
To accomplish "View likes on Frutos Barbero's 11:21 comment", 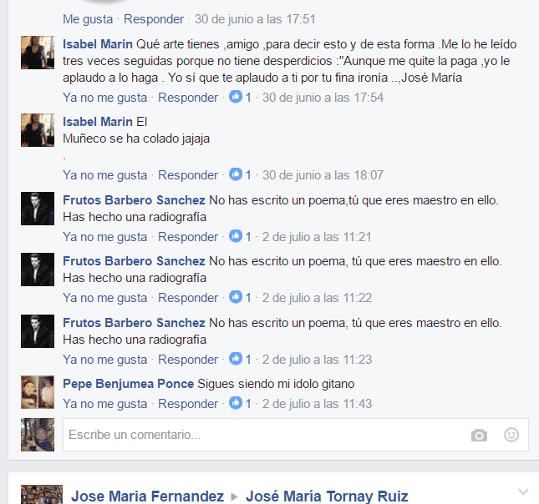I will [240, 236].
